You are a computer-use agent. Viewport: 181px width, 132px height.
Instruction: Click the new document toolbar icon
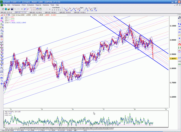(x=3, y=9)
